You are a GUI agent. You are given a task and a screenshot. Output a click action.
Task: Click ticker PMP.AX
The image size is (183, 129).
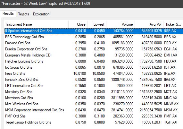point(171,116)
